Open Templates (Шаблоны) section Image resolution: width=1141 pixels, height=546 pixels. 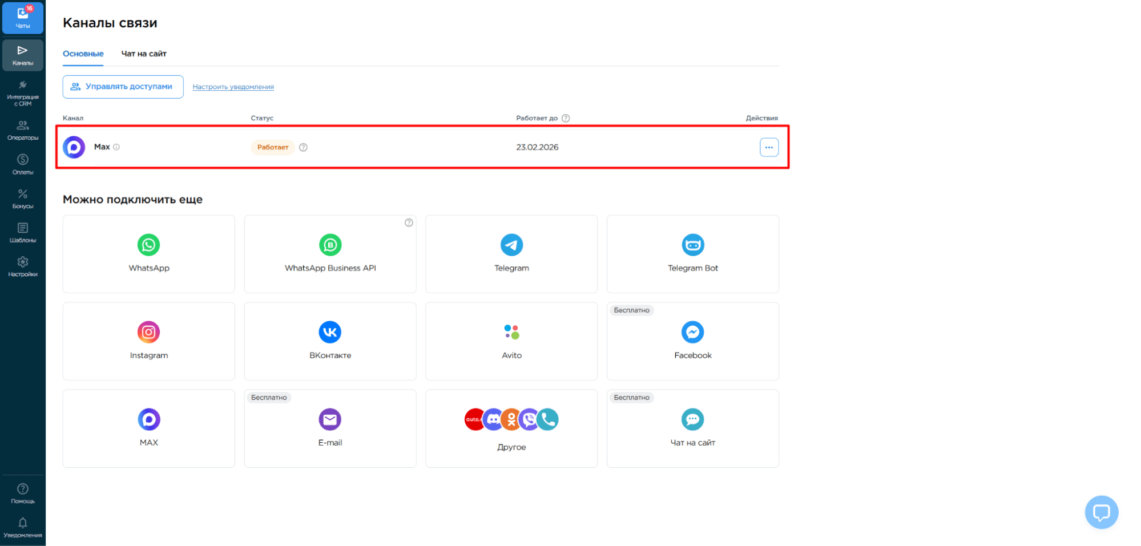click(x=23, y=233)
